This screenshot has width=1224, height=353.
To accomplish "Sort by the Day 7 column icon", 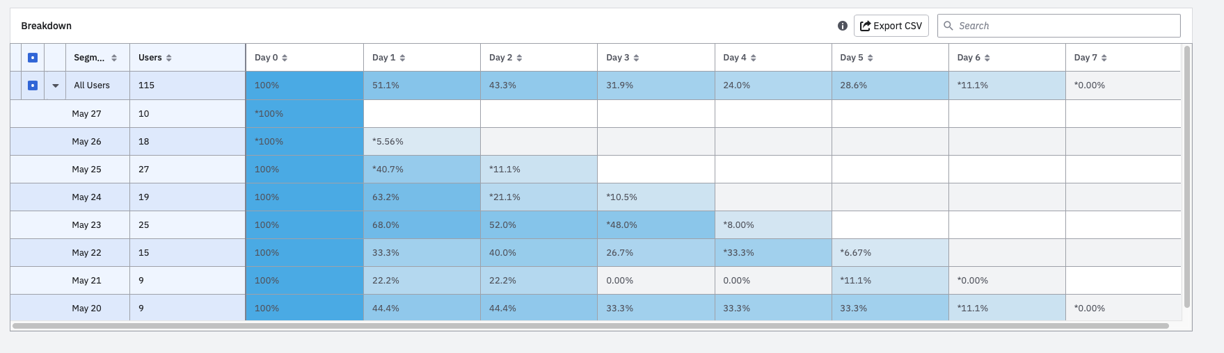I will (x=1104, y=58).
